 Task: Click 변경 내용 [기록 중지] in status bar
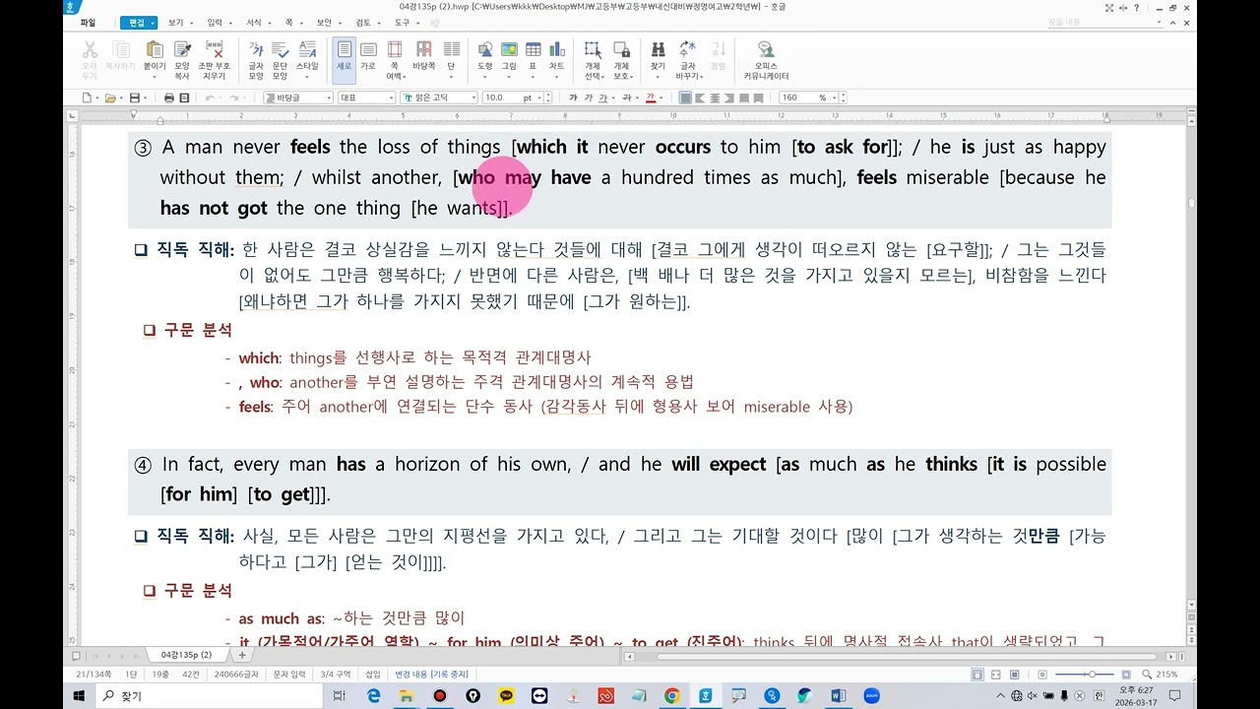click(431, 675)
